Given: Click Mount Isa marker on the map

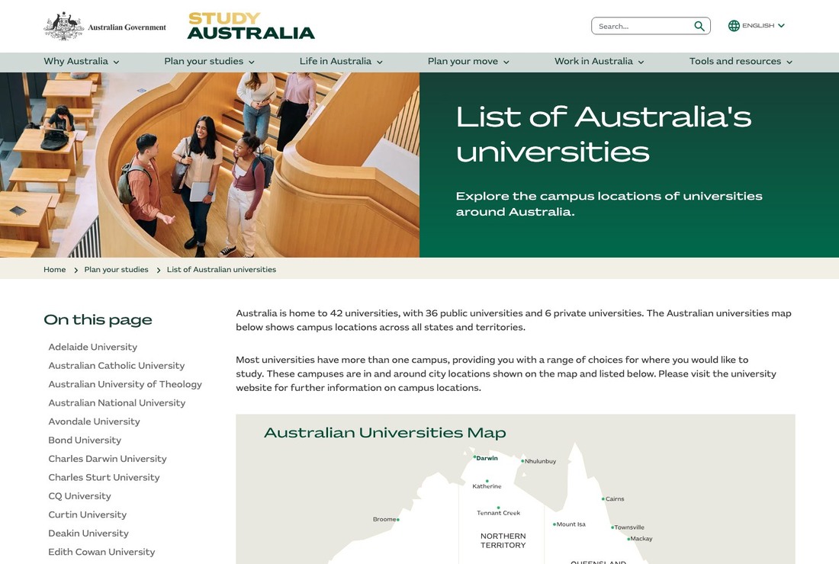Looking at the screenshot, I should coord(555,524).
